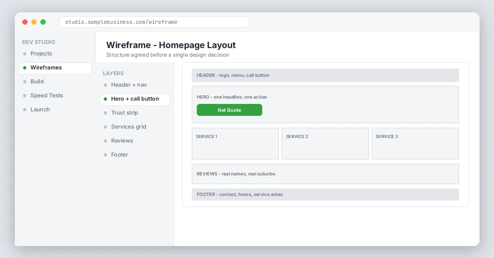Select the SERVICE 1 wireframe card
Viewport: 494px width, 258px height.
tap(235, 143)
